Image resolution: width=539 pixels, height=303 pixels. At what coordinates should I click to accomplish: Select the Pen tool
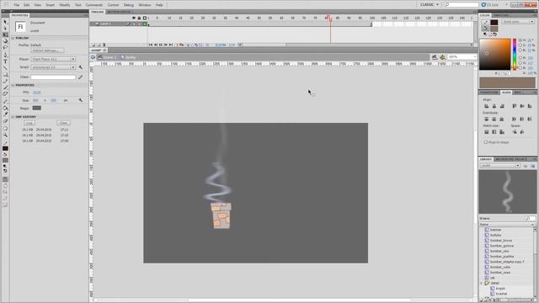pyautogui.click(x=5, y=55)
